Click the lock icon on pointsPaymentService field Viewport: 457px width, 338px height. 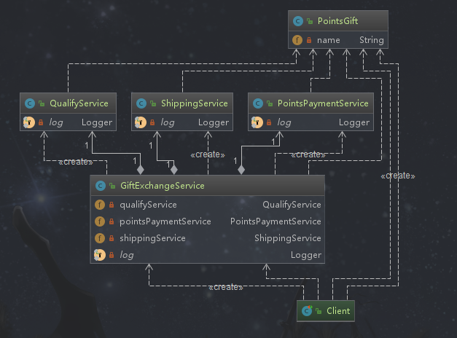[x=111, y=221]
